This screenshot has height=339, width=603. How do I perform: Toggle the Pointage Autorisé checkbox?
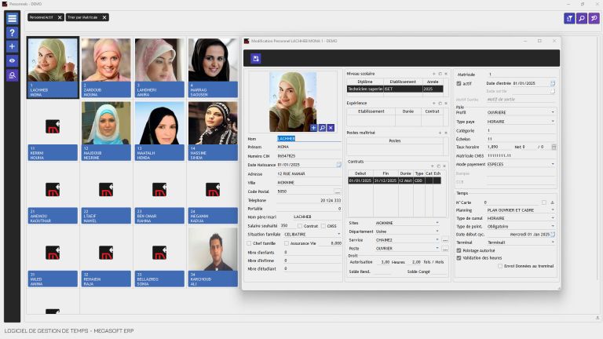[x=459, y=250]
